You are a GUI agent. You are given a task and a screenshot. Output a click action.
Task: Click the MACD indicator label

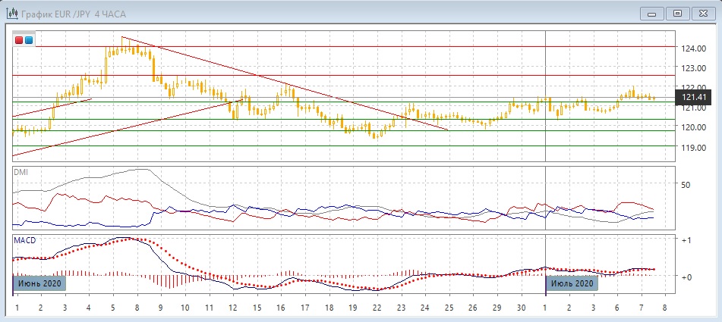coord(24,240)
